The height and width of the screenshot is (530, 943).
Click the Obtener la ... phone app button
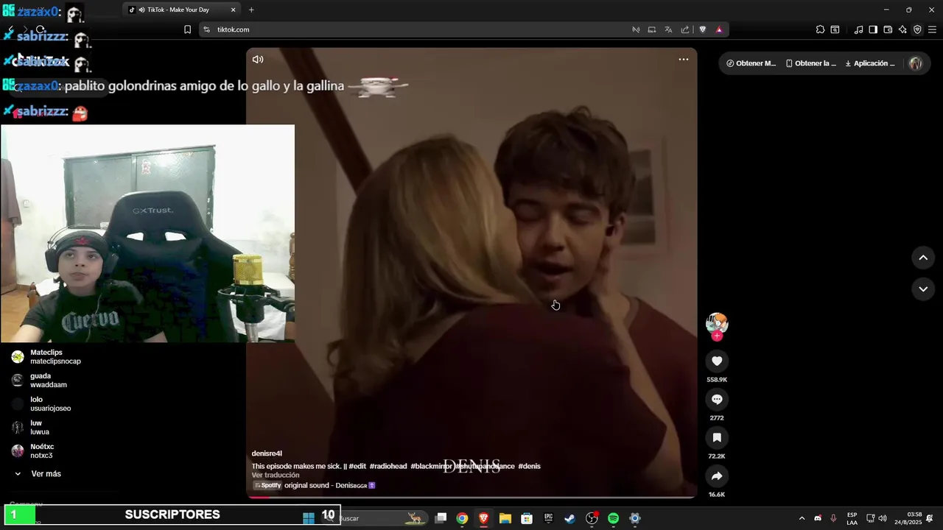(811, 63)
